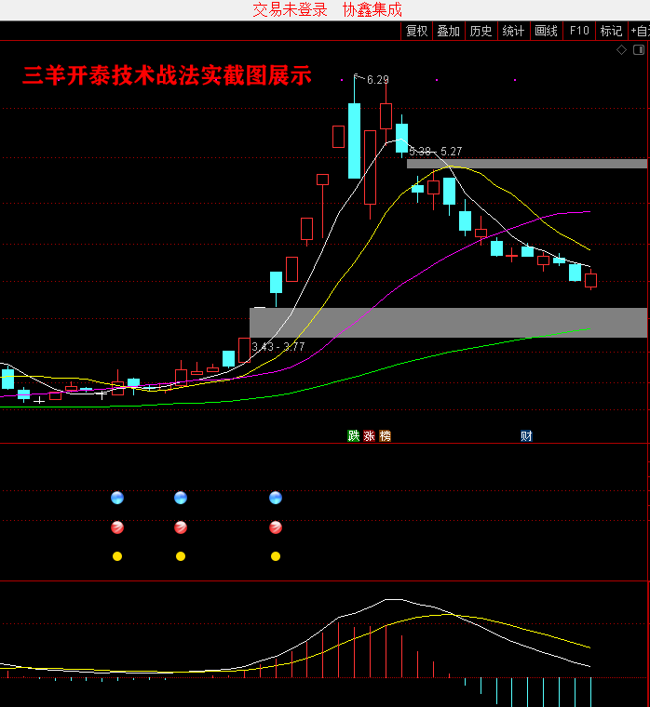Click the 交易未登录 trading login link
This screenshot has width=650, height=707.
[290, 9]
